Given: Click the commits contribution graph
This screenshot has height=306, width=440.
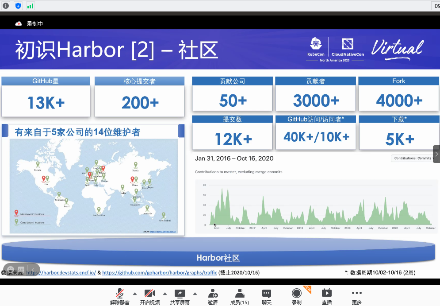Looking at the screenshot, I should coord(316,206).
